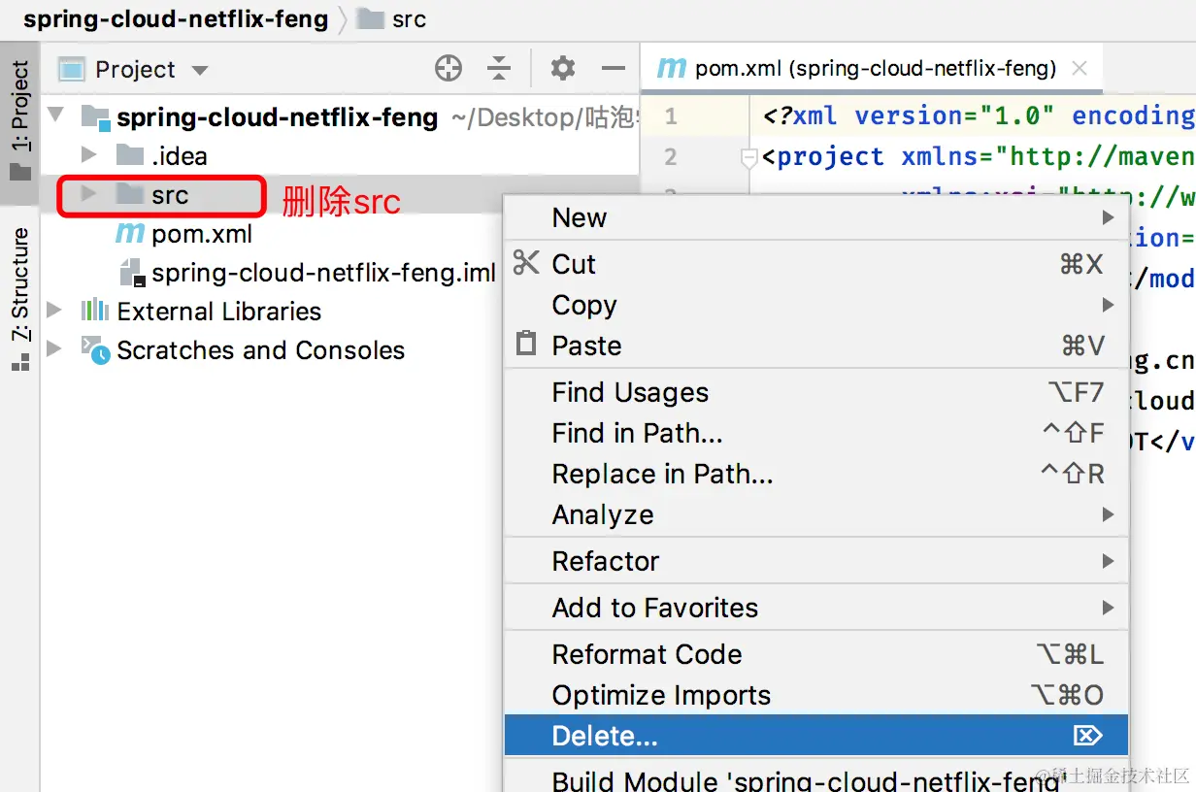Click the Maven icon beside pom.xml file

click(x=130, y=234)
